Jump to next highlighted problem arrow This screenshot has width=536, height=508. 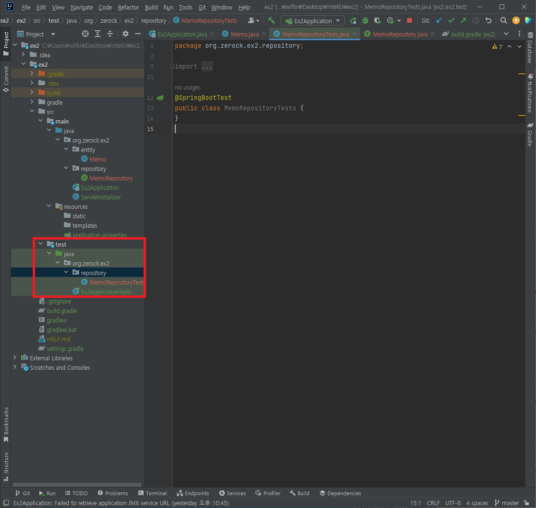pyautogui.click(x=519, y=46)
